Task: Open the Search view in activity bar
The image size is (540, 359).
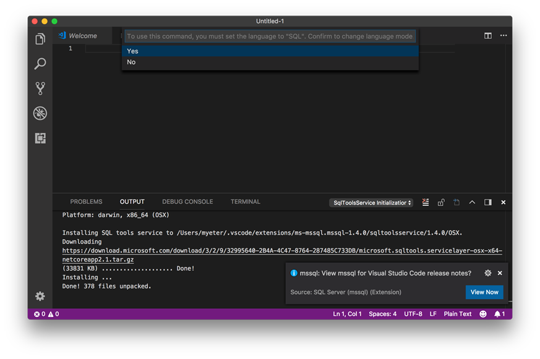Action: [x=40, y=64]
